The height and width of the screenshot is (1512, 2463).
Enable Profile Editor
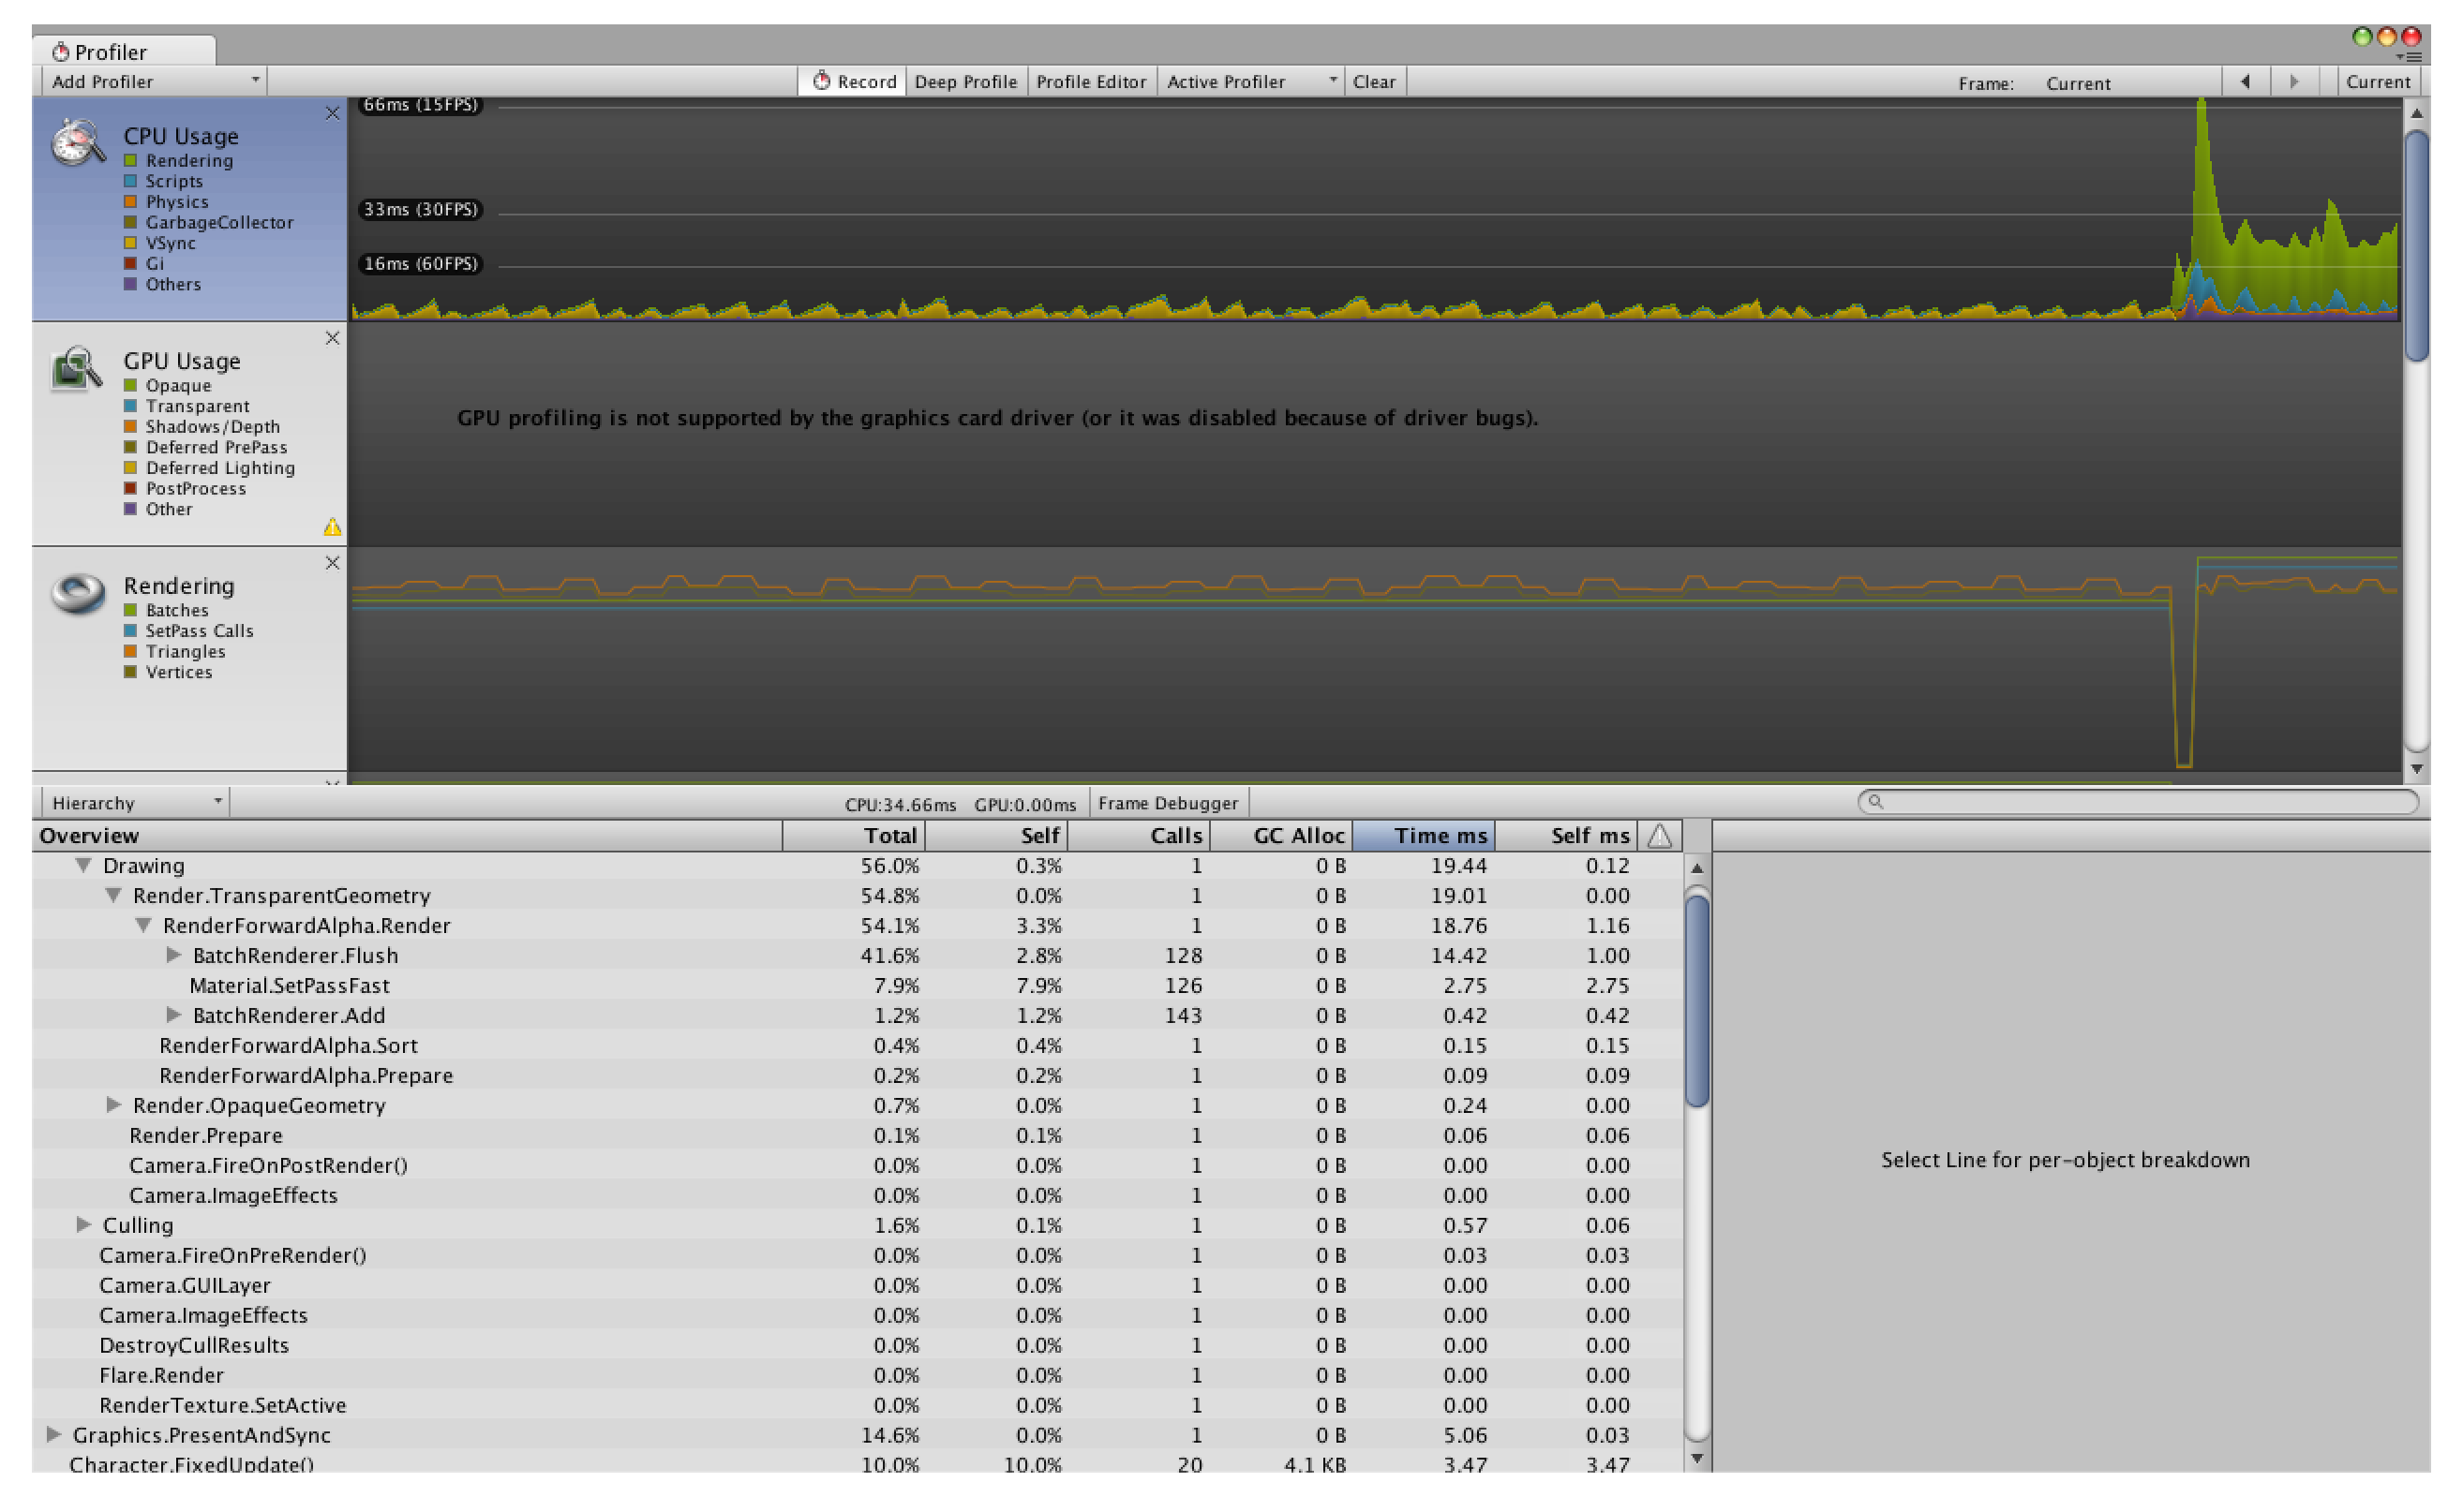1092,82
